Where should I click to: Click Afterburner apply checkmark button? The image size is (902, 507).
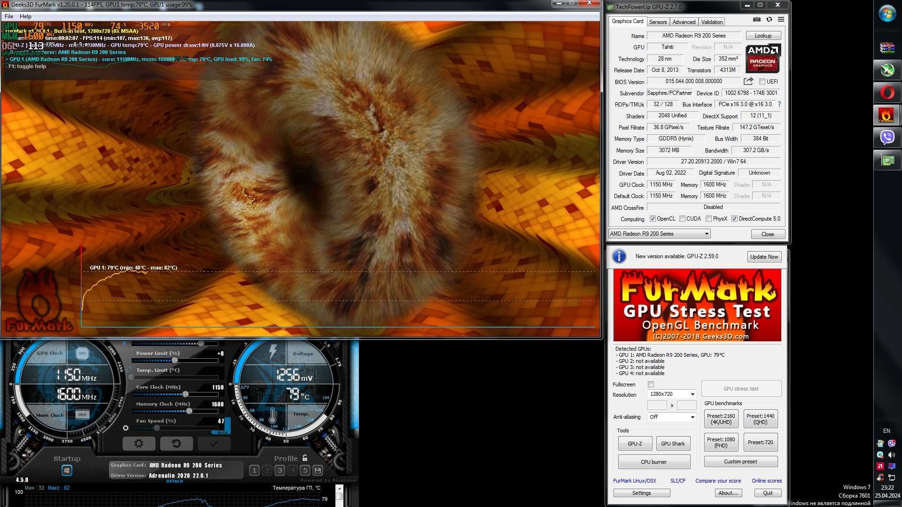click(x=214, y=443)
